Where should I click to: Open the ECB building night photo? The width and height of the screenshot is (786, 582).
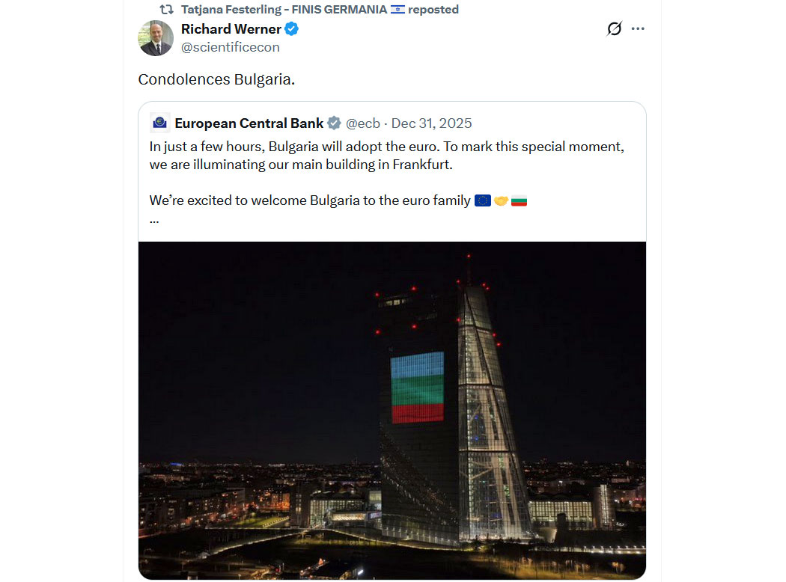(x=392, y=410)
